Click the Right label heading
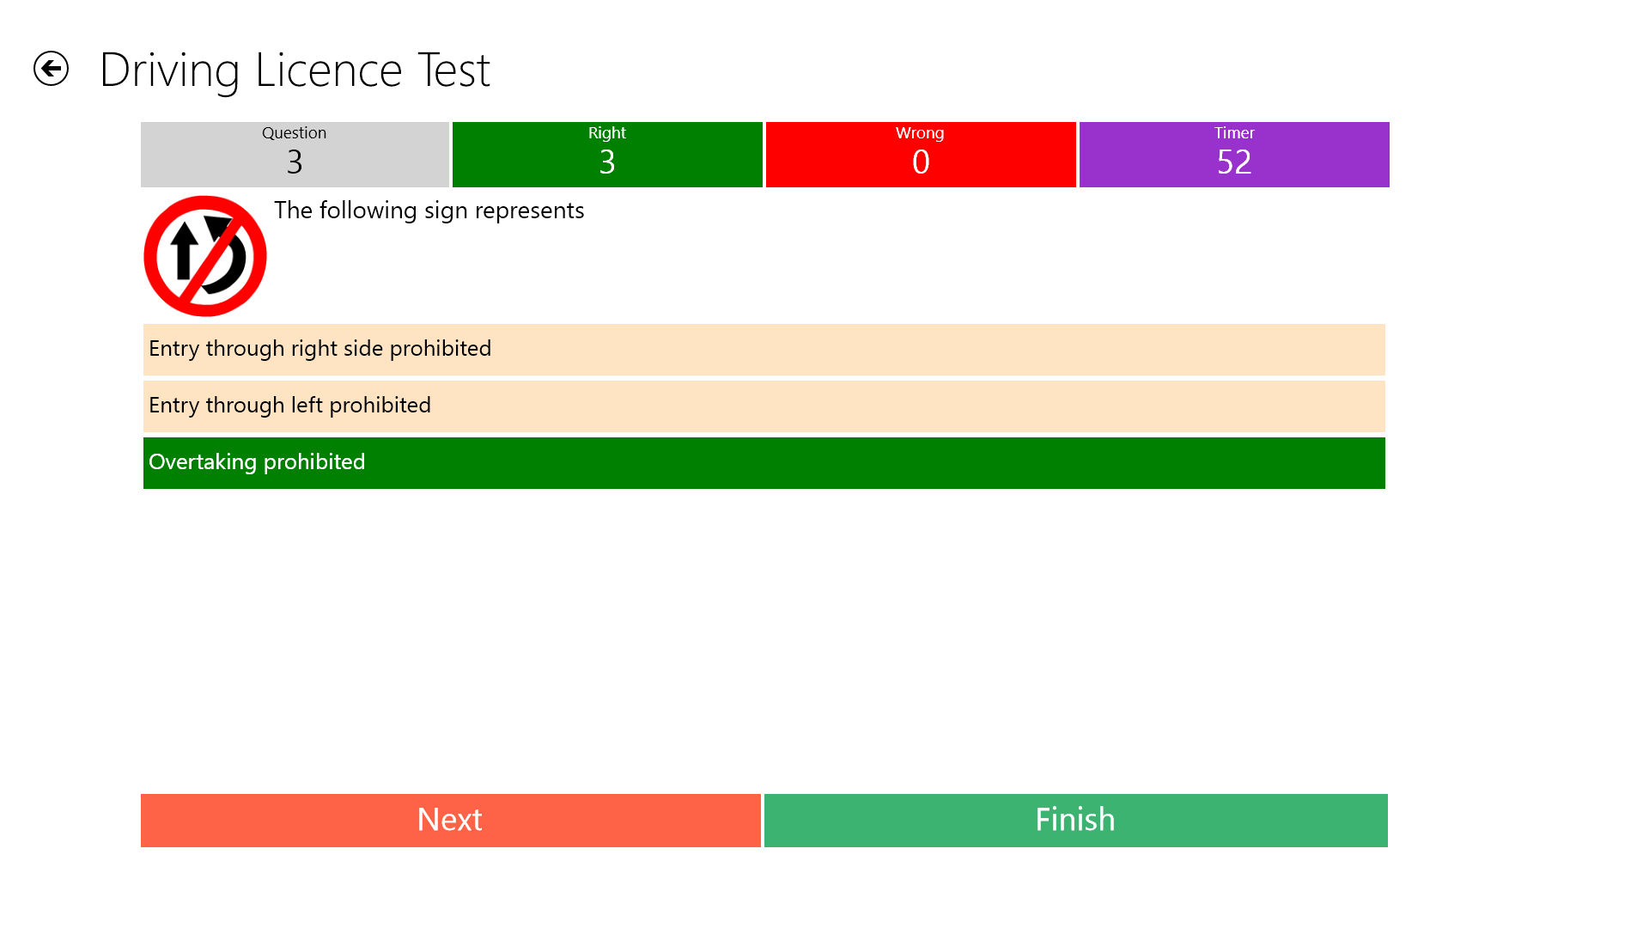 tap(606, 134)
